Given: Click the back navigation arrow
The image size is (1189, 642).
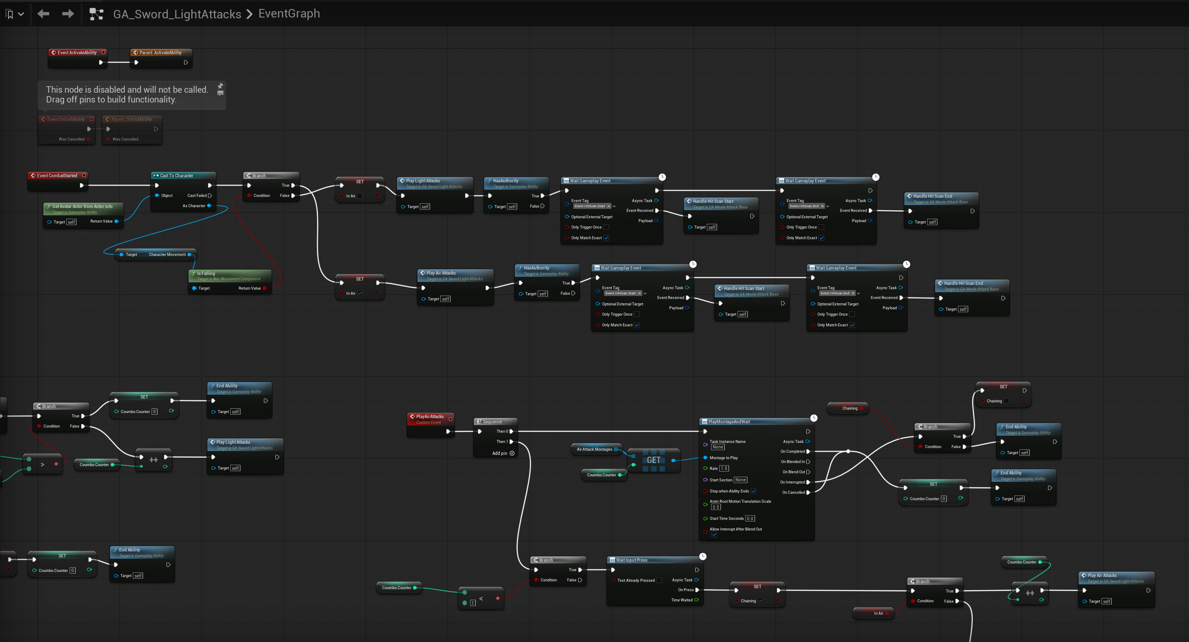Looking at the screenshot, I should 44,14.
